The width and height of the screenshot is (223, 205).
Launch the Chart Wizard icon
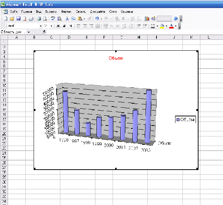tap(147, 19)
